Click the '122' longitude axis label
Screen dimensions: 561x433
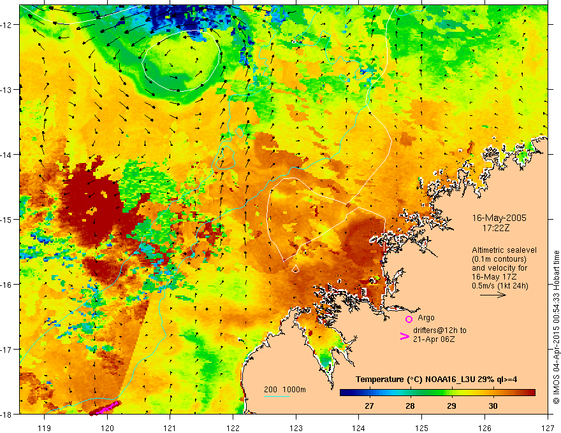pos(233,428)
